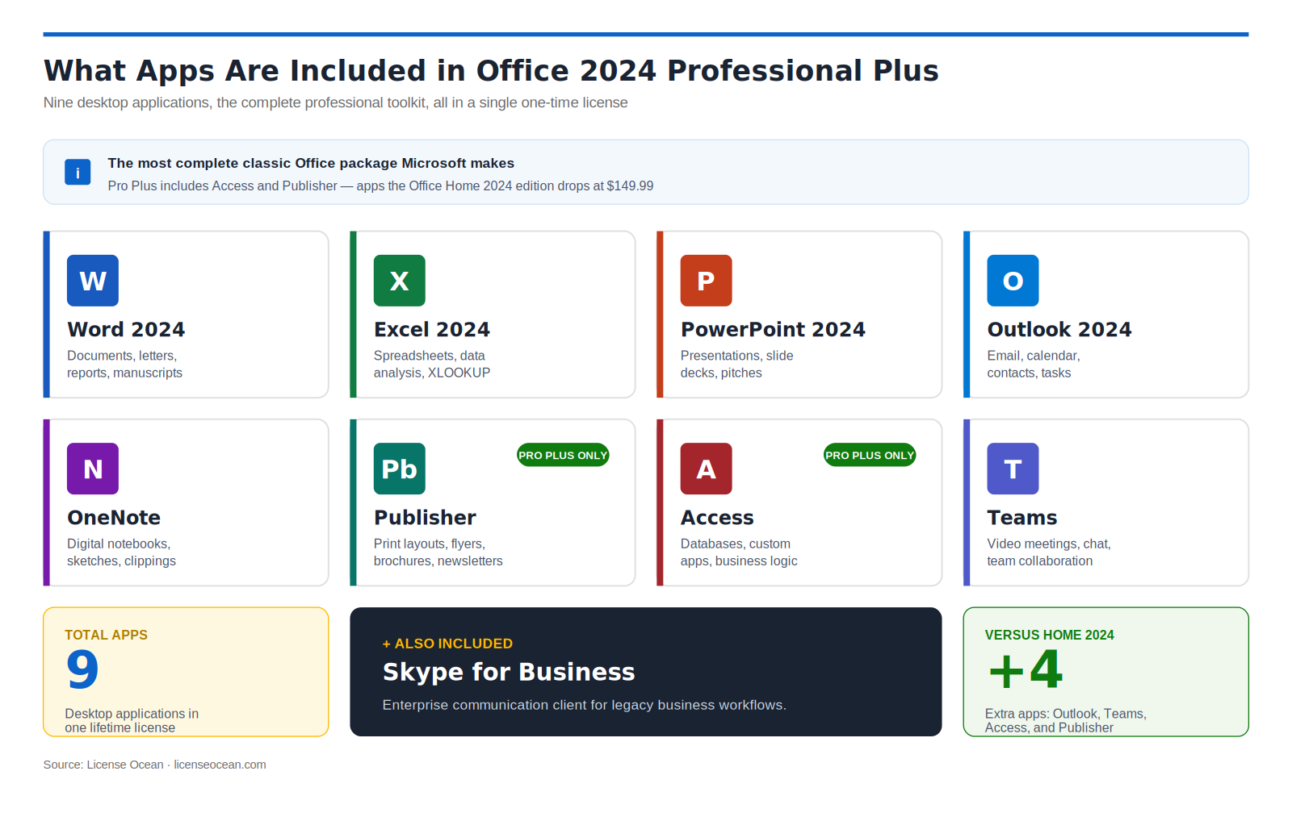Click 'Enterprise communication client' description
This screenshot has height=817, width=1292.
coord(584,705)
